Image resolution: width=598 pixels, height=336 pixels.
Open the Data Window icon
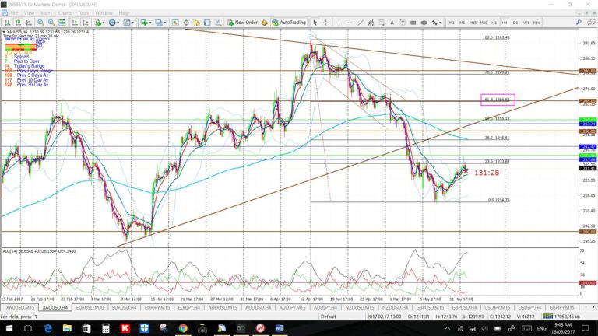click(186, 23)
